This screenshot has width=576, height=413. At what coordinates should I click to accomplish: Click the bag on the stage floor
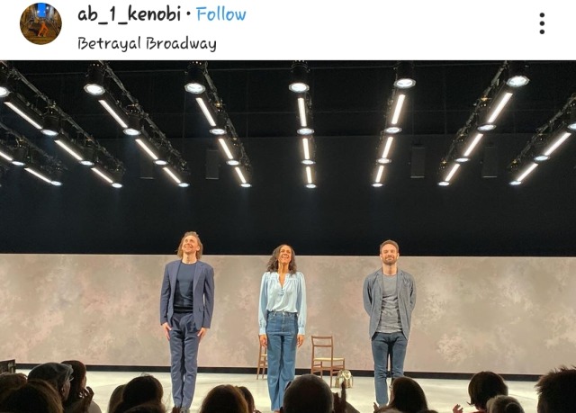coord(344,378)
